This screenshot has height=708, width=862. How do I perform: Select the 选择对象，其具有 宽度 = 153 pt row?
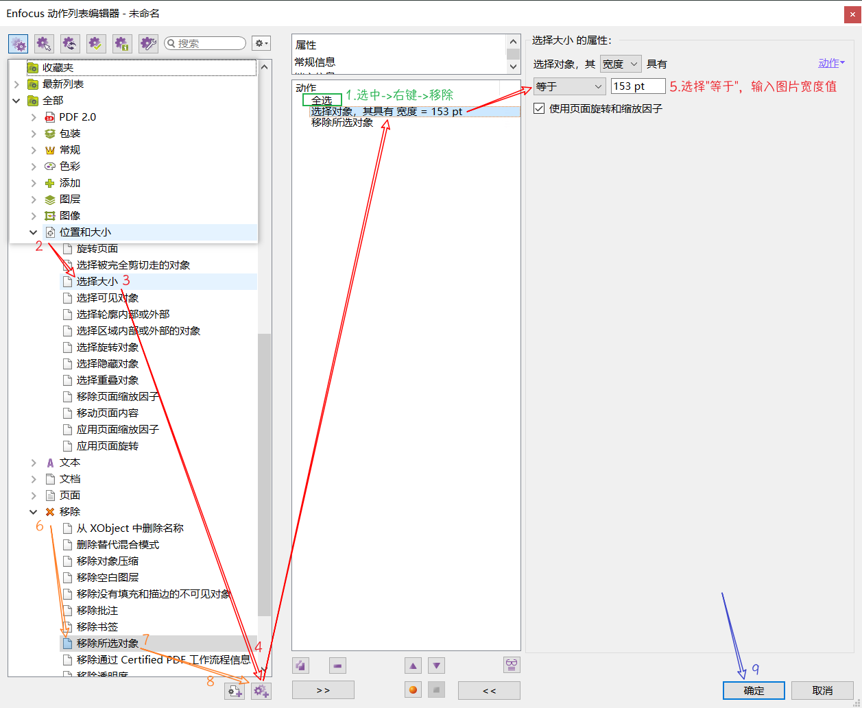coord(415,111)
